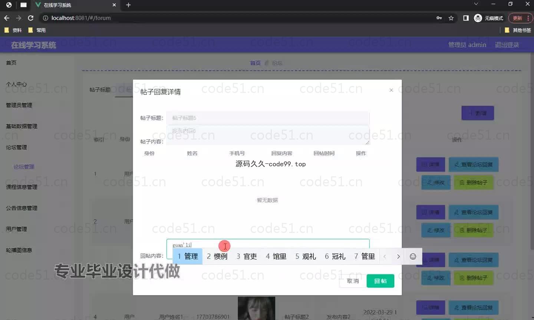
Task: Click the 在线学习系统 site title
Action: [33, 45]
